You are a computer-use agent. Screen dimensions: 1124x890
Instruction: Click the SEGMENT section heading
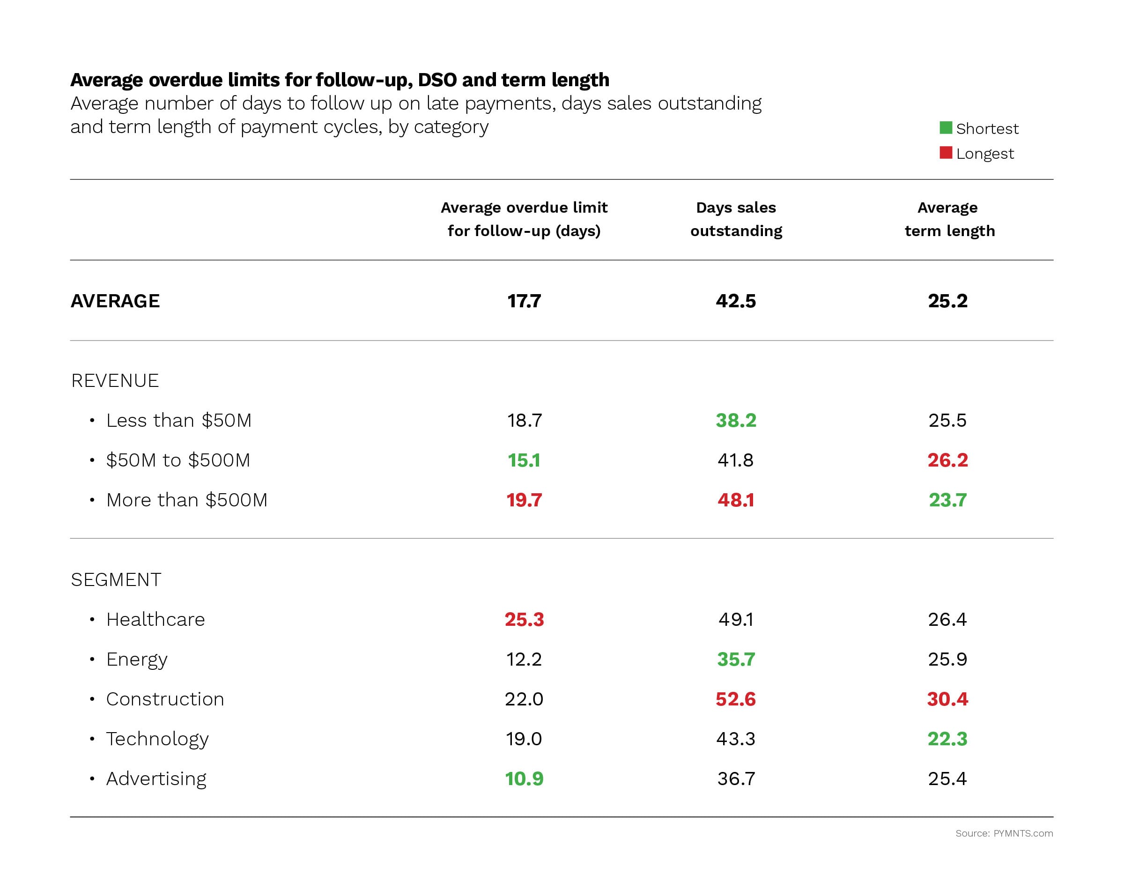click(x=116, y=580)
